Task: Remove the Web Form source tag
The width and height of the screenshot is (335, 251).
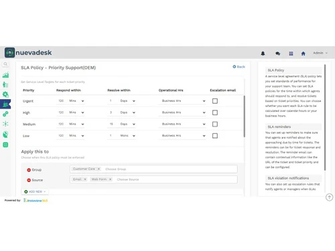Action: point(110,179)
